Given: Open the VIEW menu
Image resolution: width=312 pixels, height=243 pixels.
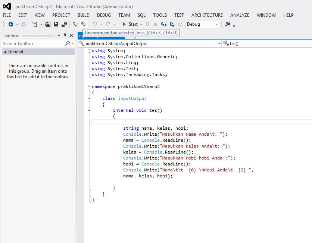Looking at the screenshot, I should (40, 15).
